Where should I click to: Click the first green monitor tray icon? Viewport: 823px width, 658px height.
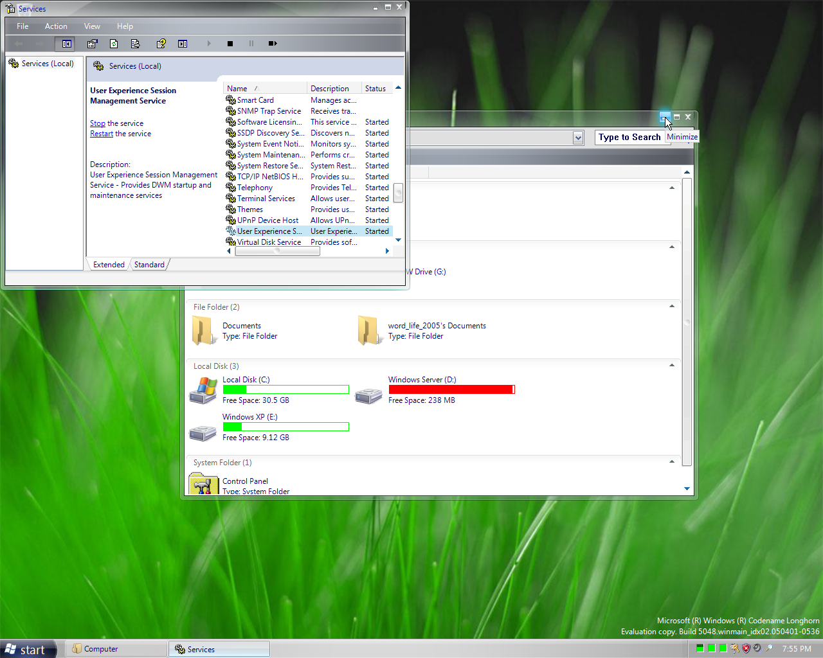[x=700, y=648]
